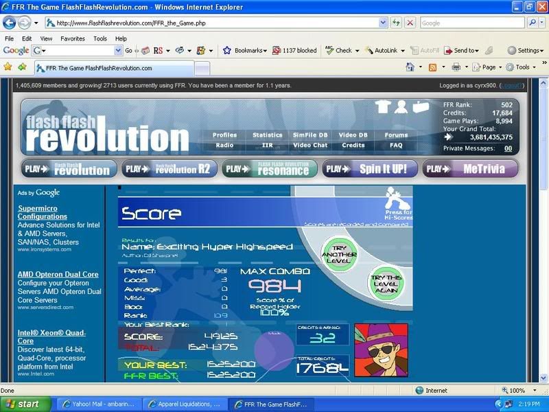Open the SimFile DB navigation link

tap(310, 135)
